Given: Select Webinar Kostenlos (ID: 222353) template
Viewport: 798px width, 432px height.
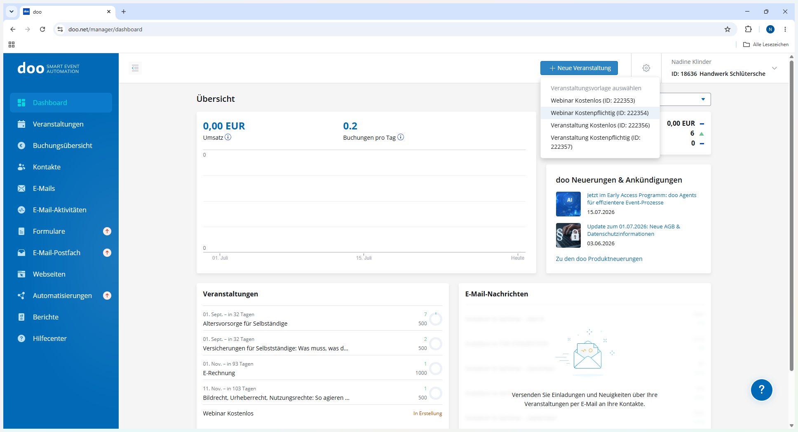Looking at the screenshot, I should [600, 101].
